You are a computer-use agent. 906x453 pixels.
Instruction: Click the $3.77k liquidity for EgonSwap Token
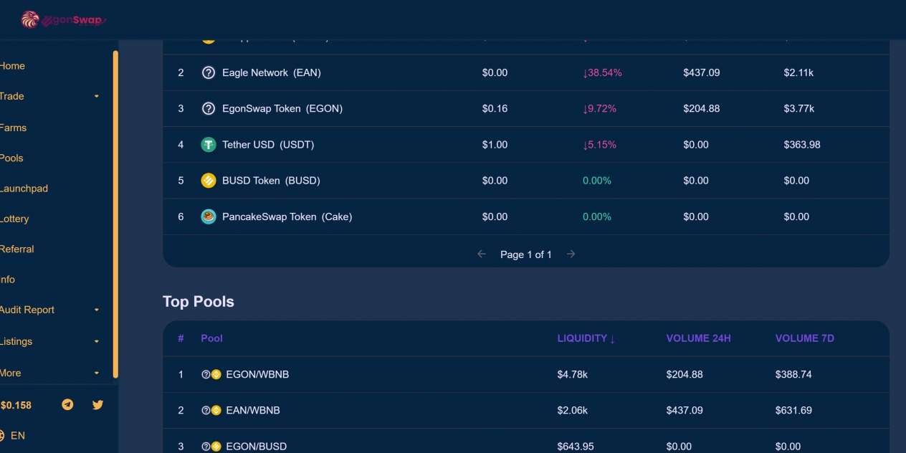tap(799, 109)
